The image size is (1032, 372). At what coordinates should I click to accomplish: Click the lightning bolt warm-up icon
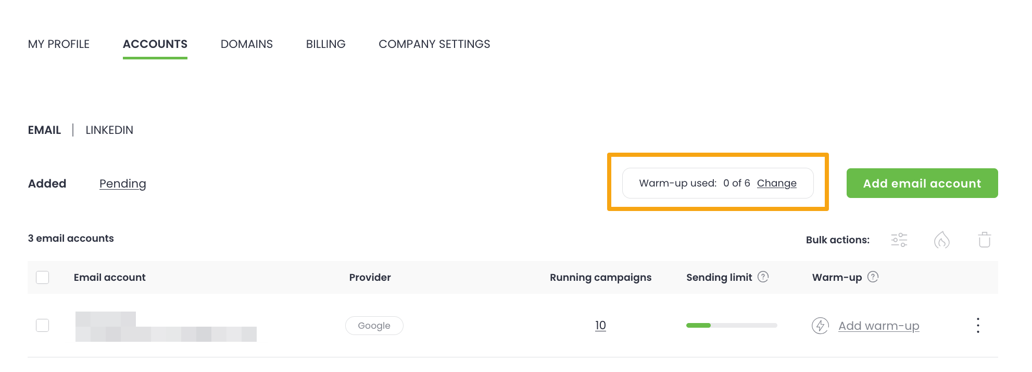[820, 326]
